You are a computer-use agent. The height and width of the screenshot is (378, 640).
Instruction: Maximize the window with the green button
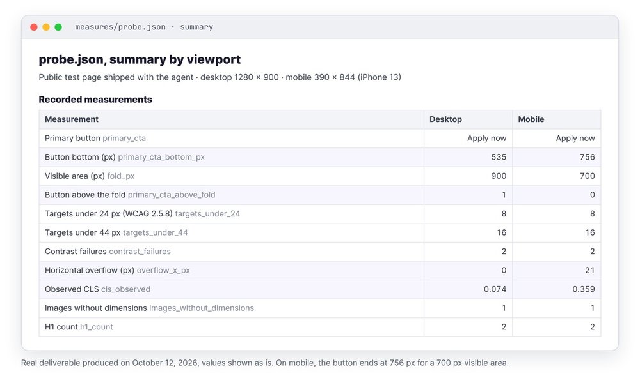[x=58, y=27]
